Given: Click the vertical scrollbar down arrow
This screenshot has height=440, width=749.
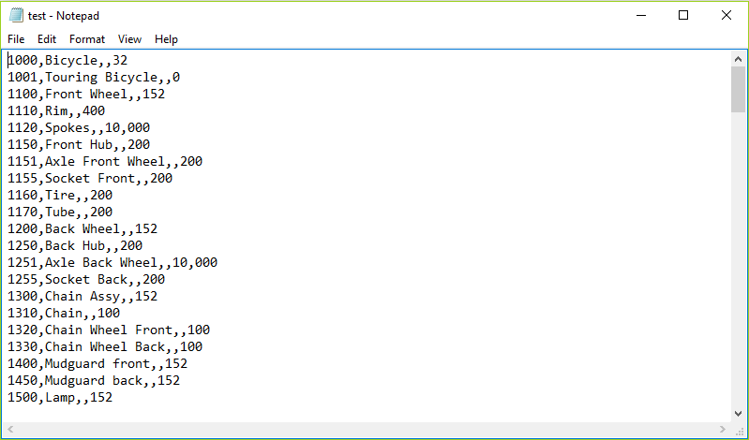Looking at the screenshot, I should tap(738, 414).
